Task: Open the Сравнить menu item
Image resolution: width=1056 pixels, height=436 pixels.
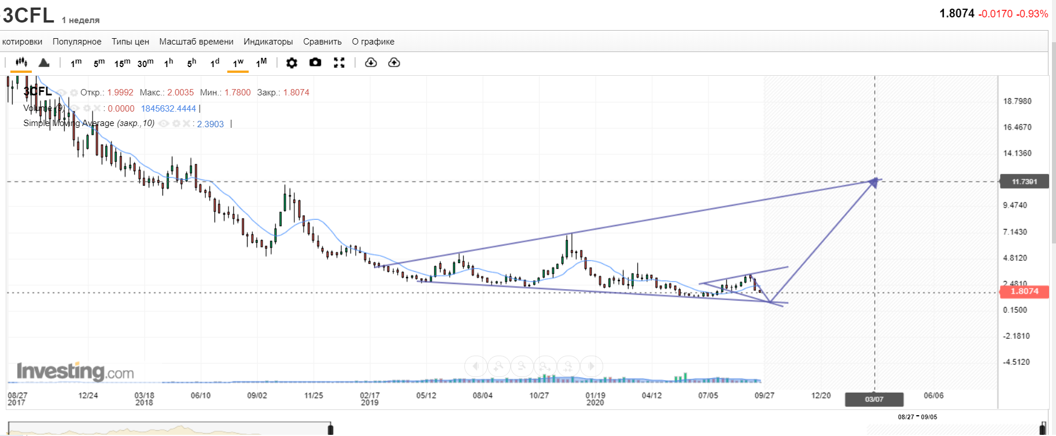Action: coord(322,42)
